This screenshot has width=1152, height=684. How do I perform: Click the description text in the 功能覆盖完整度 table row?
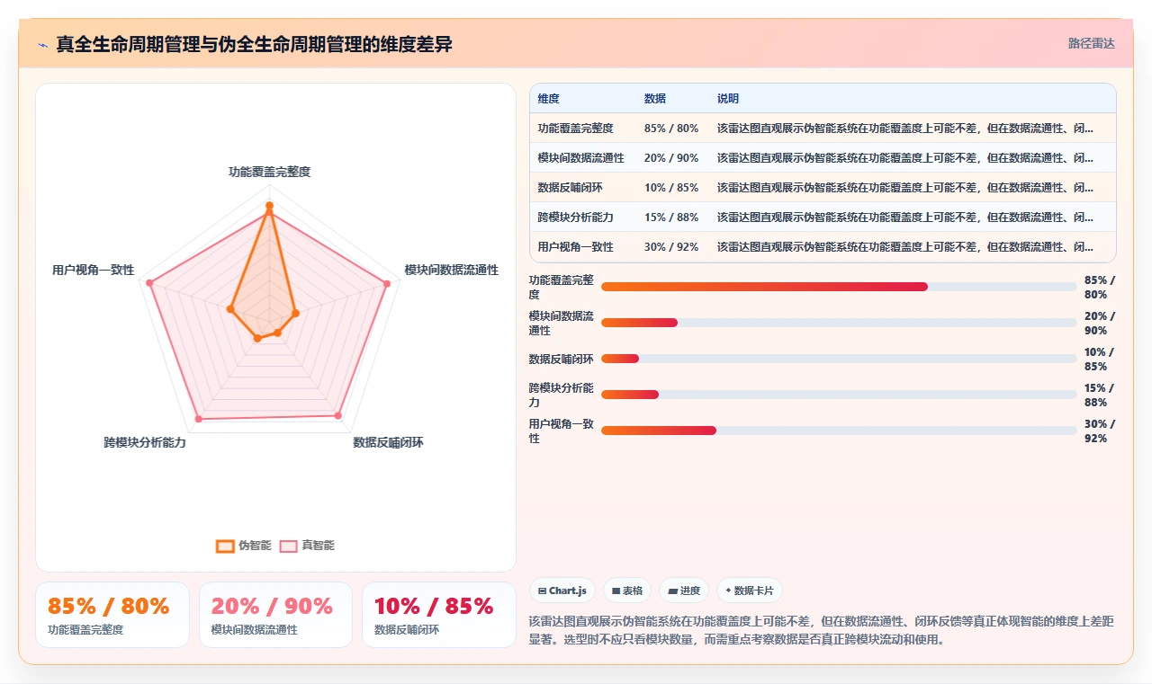pyautogui.click(x=905, y=129)
